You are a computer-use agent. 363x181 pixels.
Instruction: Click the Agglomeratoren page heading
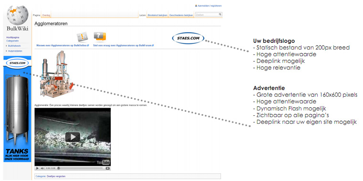pos(51,23)
